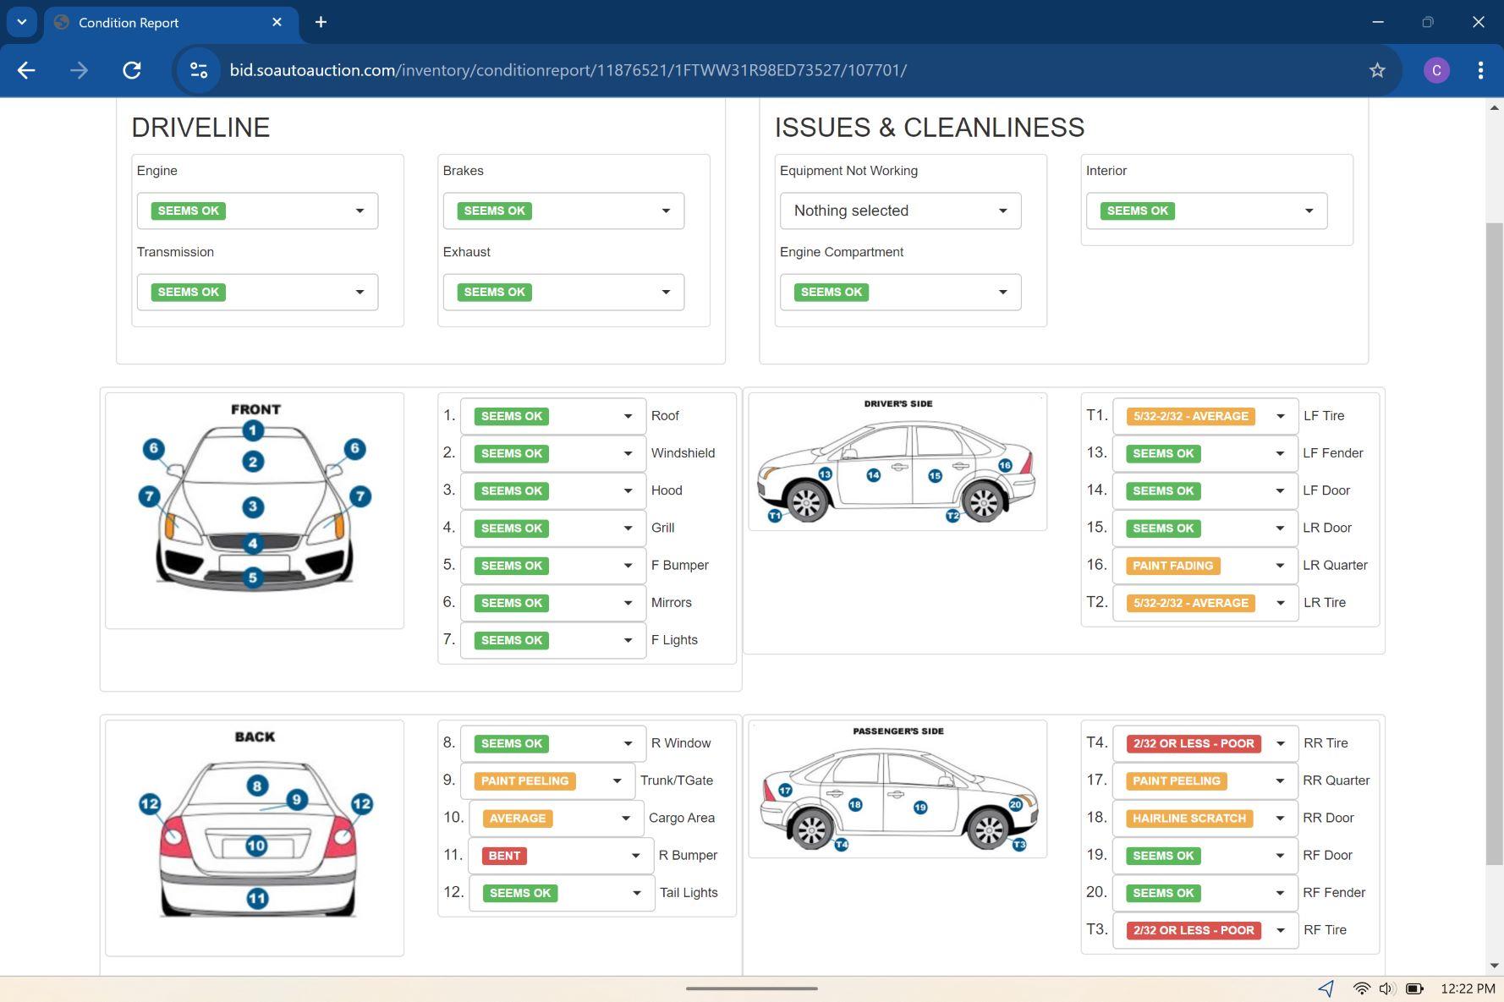
Task: Reload the condition report page
Action: [x=132, y=70]
